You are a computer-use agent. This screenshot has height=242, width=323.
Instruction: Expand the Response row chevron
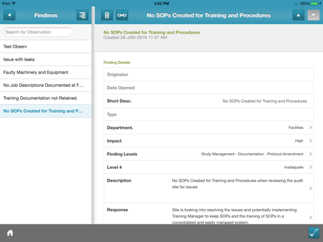pos(311,217)
